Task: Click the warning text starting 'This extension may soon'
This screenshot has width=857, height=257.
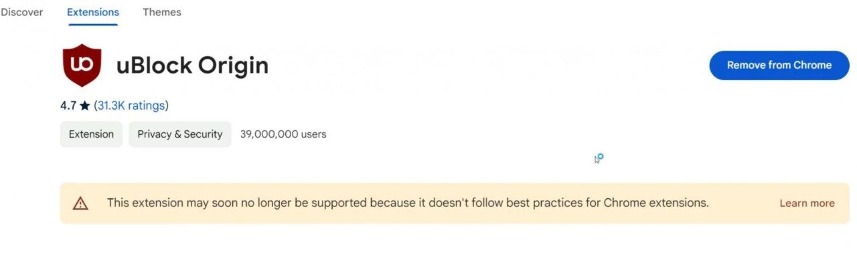Action: click(x=408, y=203)
